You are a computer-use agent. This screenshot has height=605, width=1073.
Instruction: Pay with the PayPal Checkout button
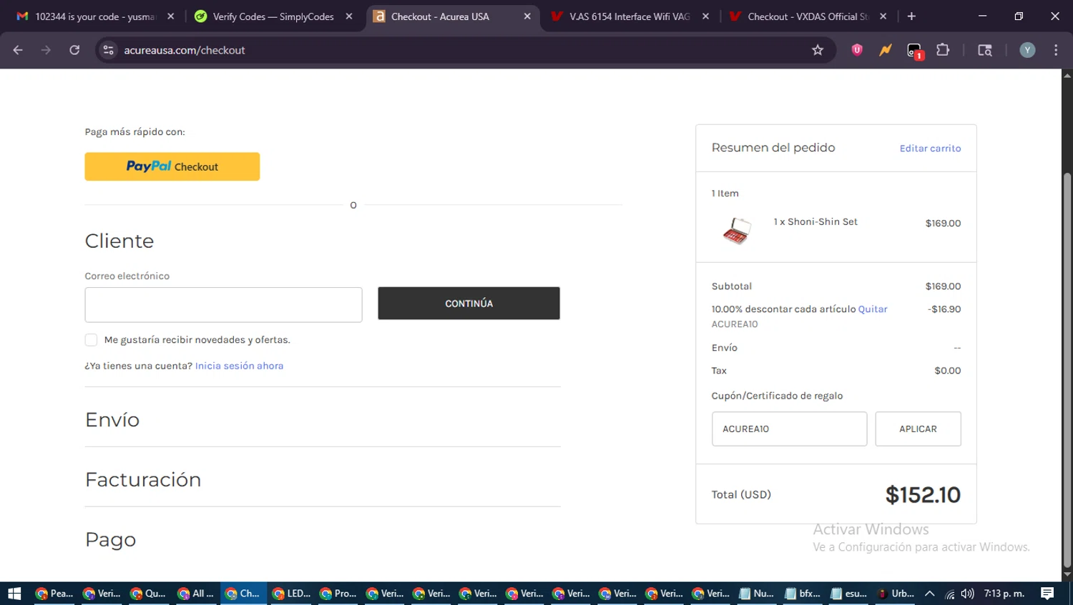click(172, 166)
